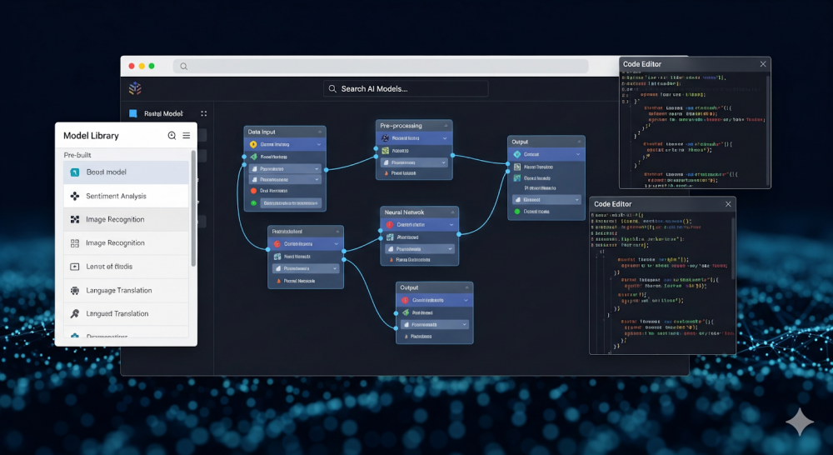Screen dimensions: 833x455
Task: Click the yellow shield icon in Data Input node
Action: (x=253, y=144)
